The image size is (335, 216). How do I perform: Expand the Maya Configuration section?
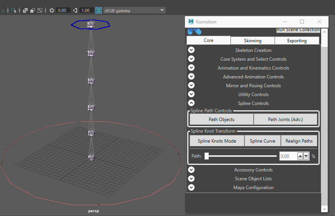(191, 187)
